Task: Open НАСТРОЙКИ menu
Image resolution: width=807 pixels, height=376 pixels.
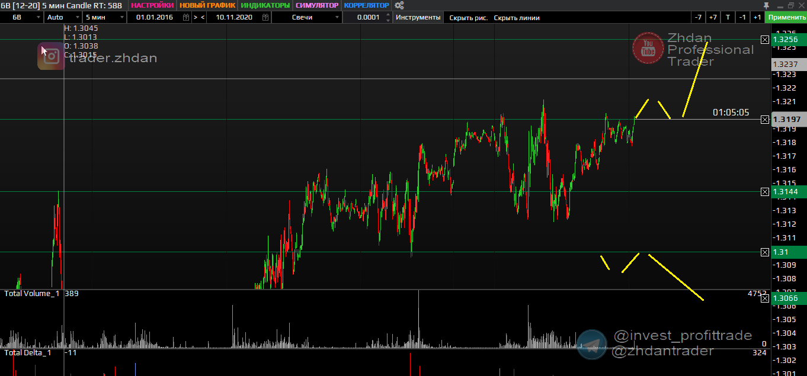Action: 152,5
